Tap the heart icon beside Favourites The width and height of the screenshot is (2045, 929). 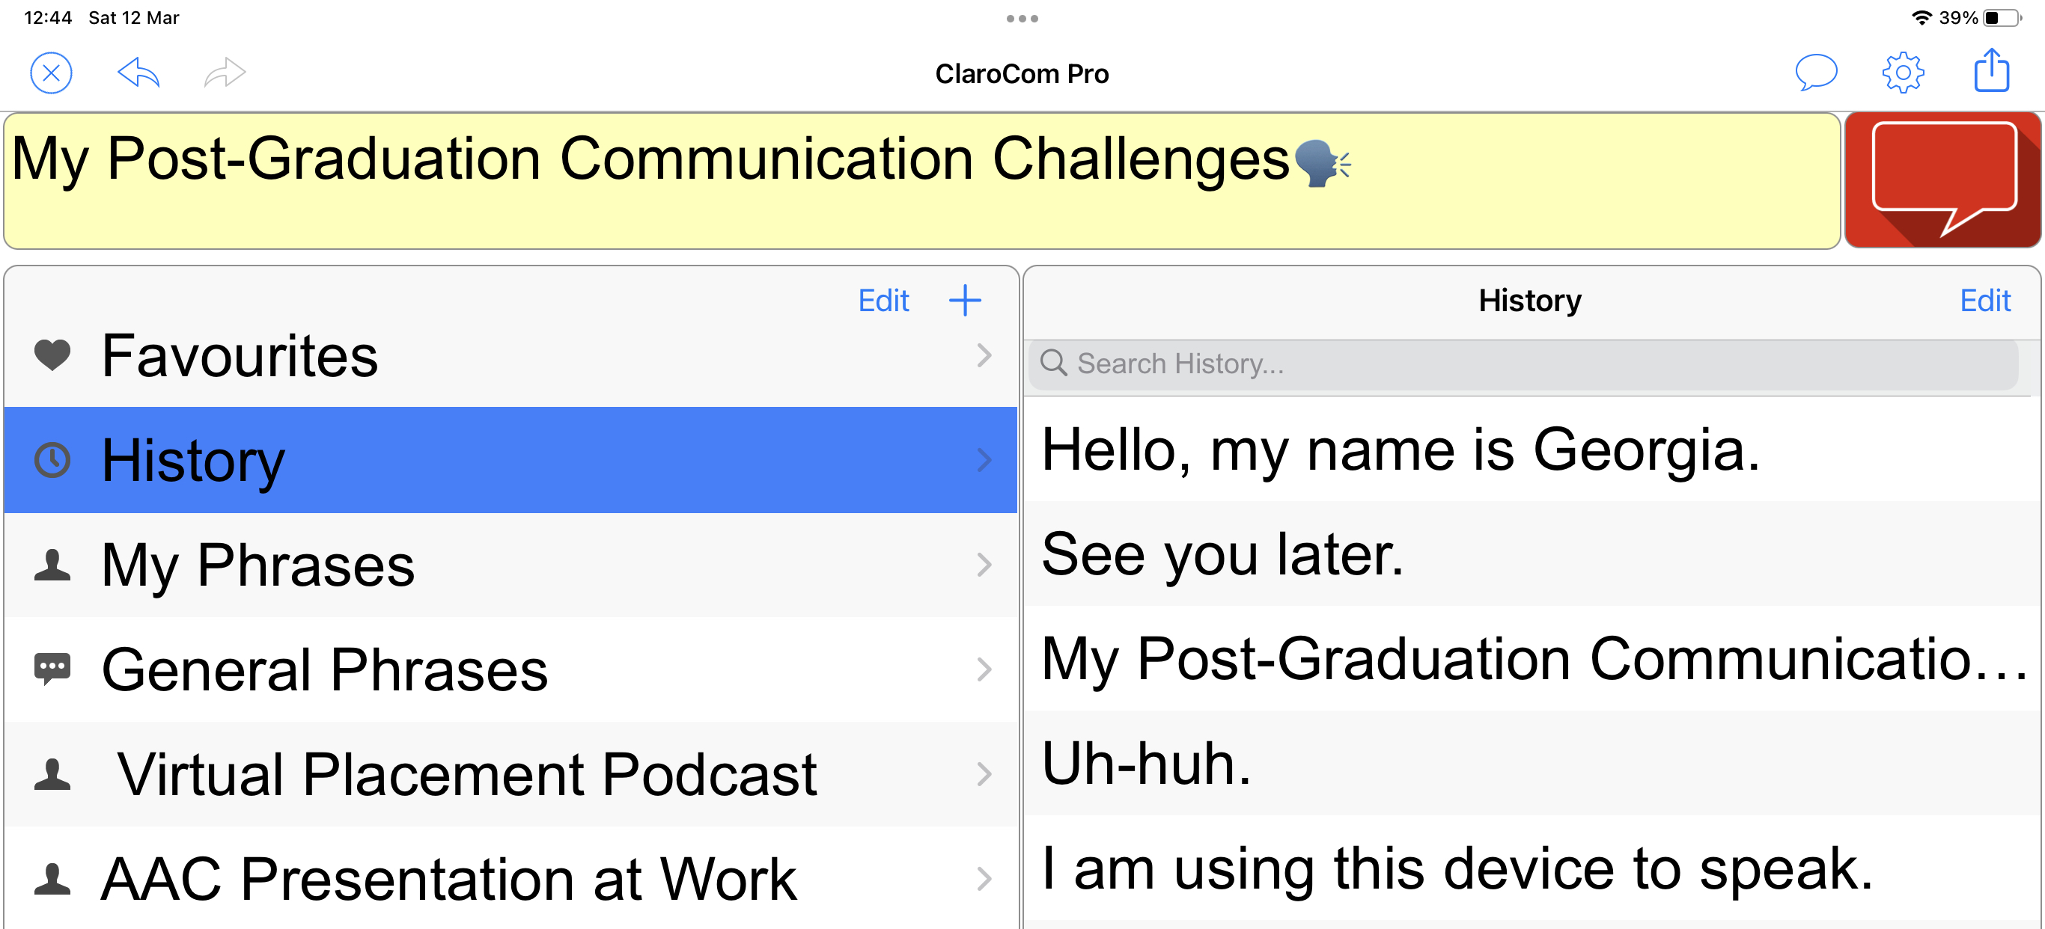[52, 355]
